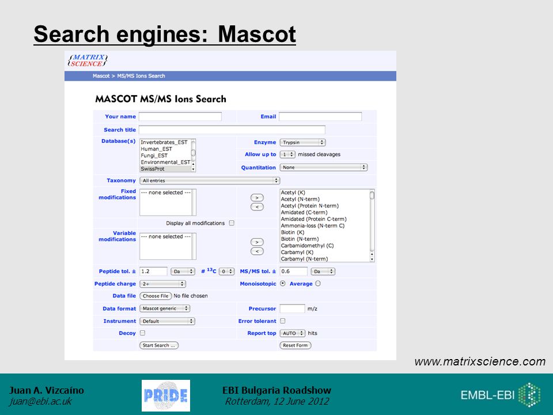This screenshot has width=553, height=415.
Task: Click the PRIDE logo in footer
Action: [x=166, y=395]
